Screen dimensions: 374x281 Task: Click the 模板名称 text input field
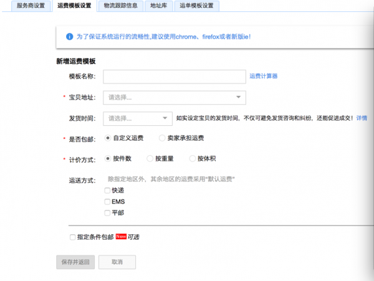pos(174,77)
